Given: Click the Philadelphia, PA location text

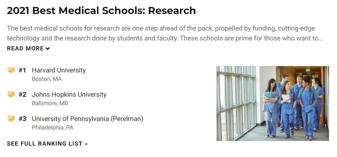Looking at the screenshot, I should click(x=52, y=128).
